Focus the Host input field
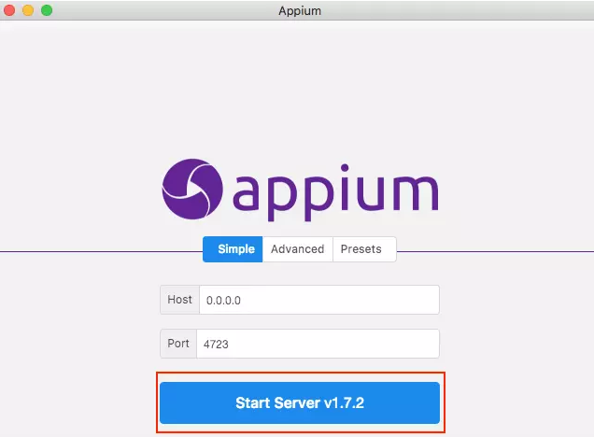This screenshot has height=437, width=594. click(319, 300)
